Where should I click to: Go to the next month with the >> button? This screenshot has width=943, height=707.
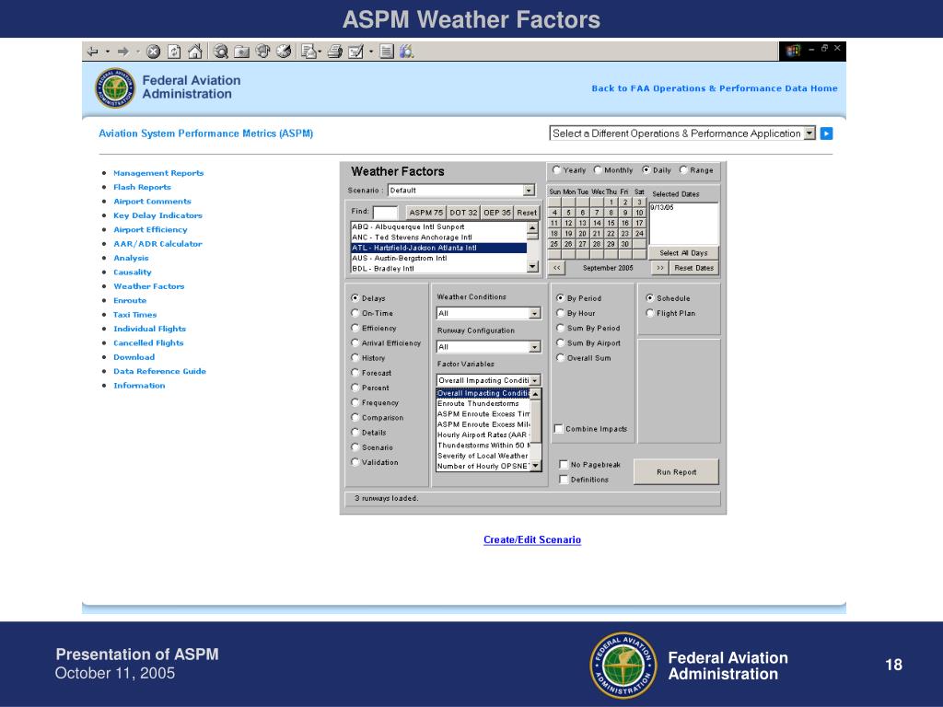tap(659, 268)
